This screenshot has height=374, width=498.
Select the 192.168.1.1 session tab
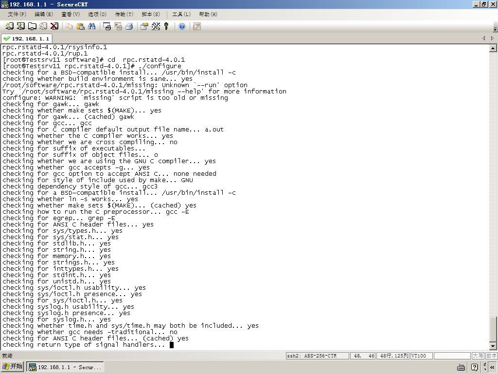coord(27,38)
